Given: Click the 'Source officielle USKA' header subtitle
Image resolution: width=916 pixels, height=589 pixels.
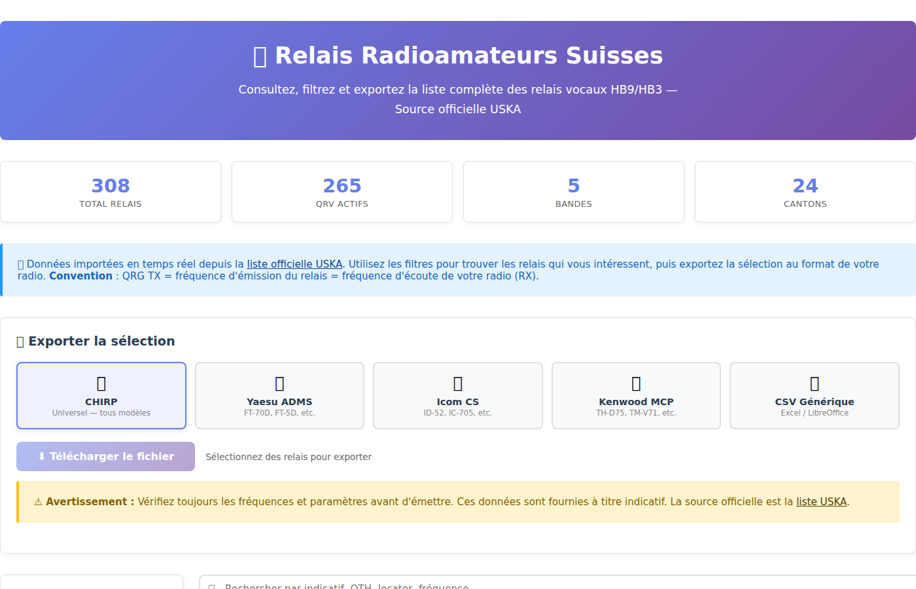Looking at the screenshot, I should pos(458,109).
